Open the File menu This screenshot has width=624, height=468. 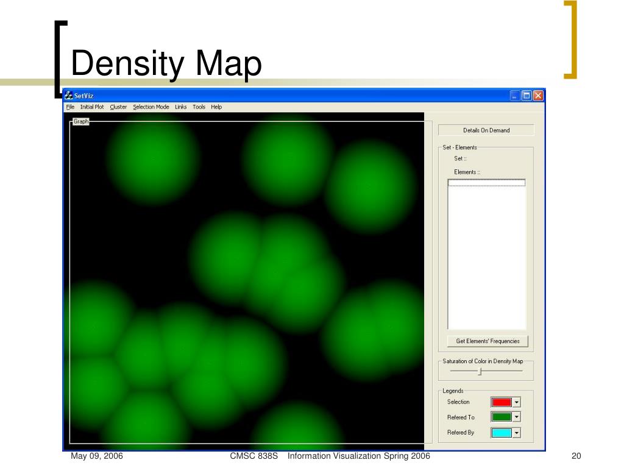pos(70,107)
